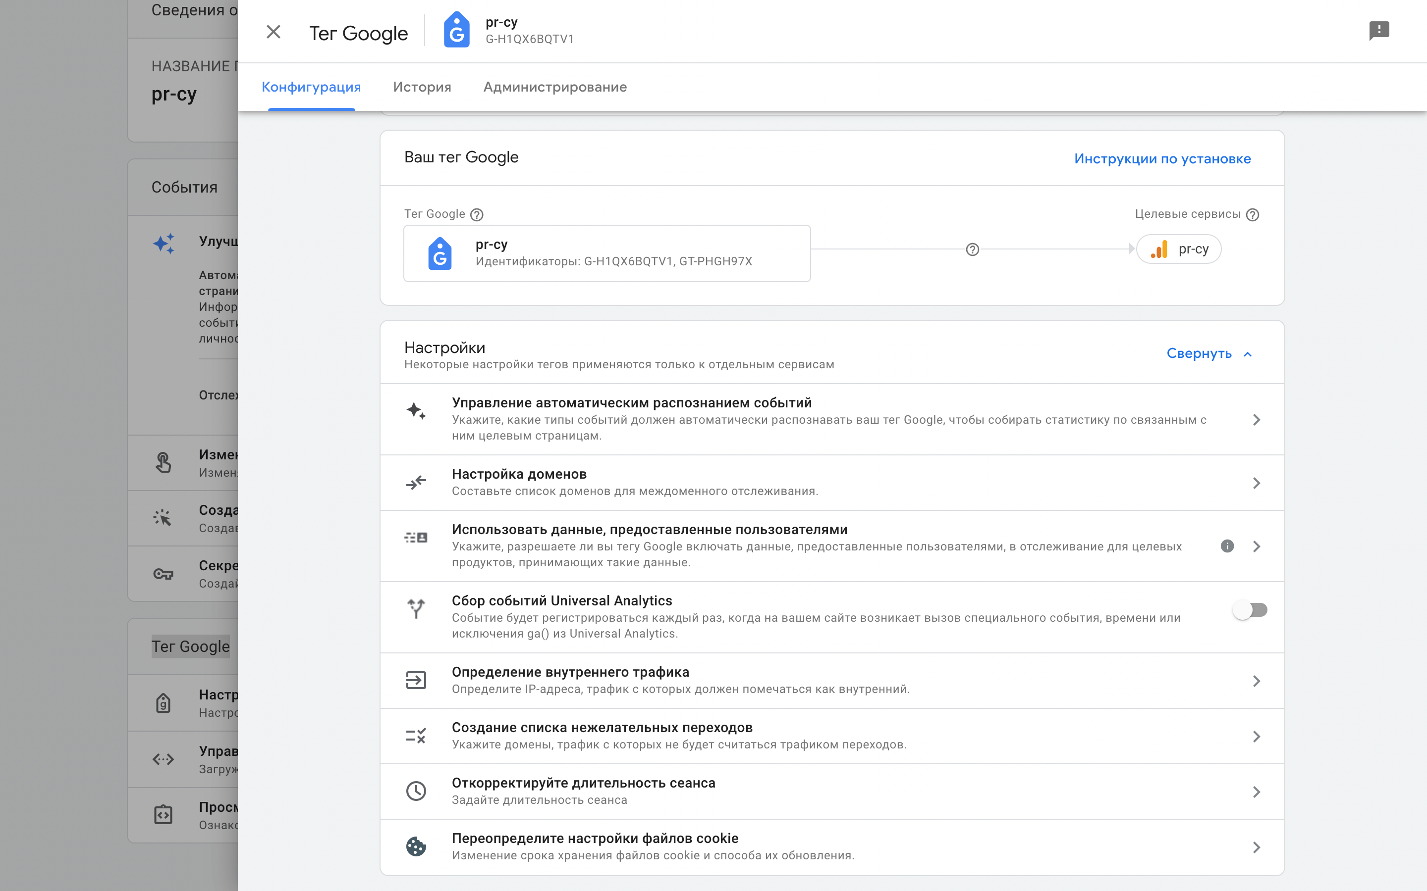Screen dimensions: 1427x891
Task: Click key icon for API secrets in background
Action: click(164, 573)
